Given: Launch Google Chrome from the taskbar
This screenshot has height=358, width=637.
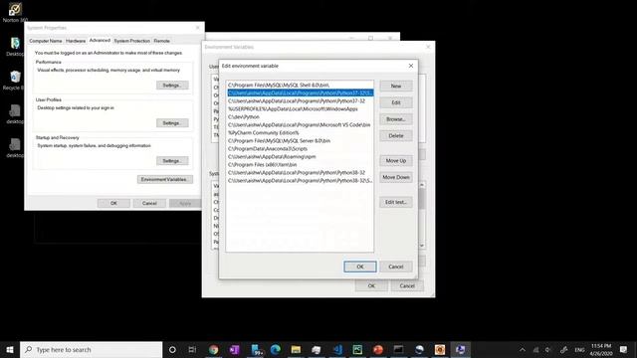Looking at the screenshot, I should 213,349.
